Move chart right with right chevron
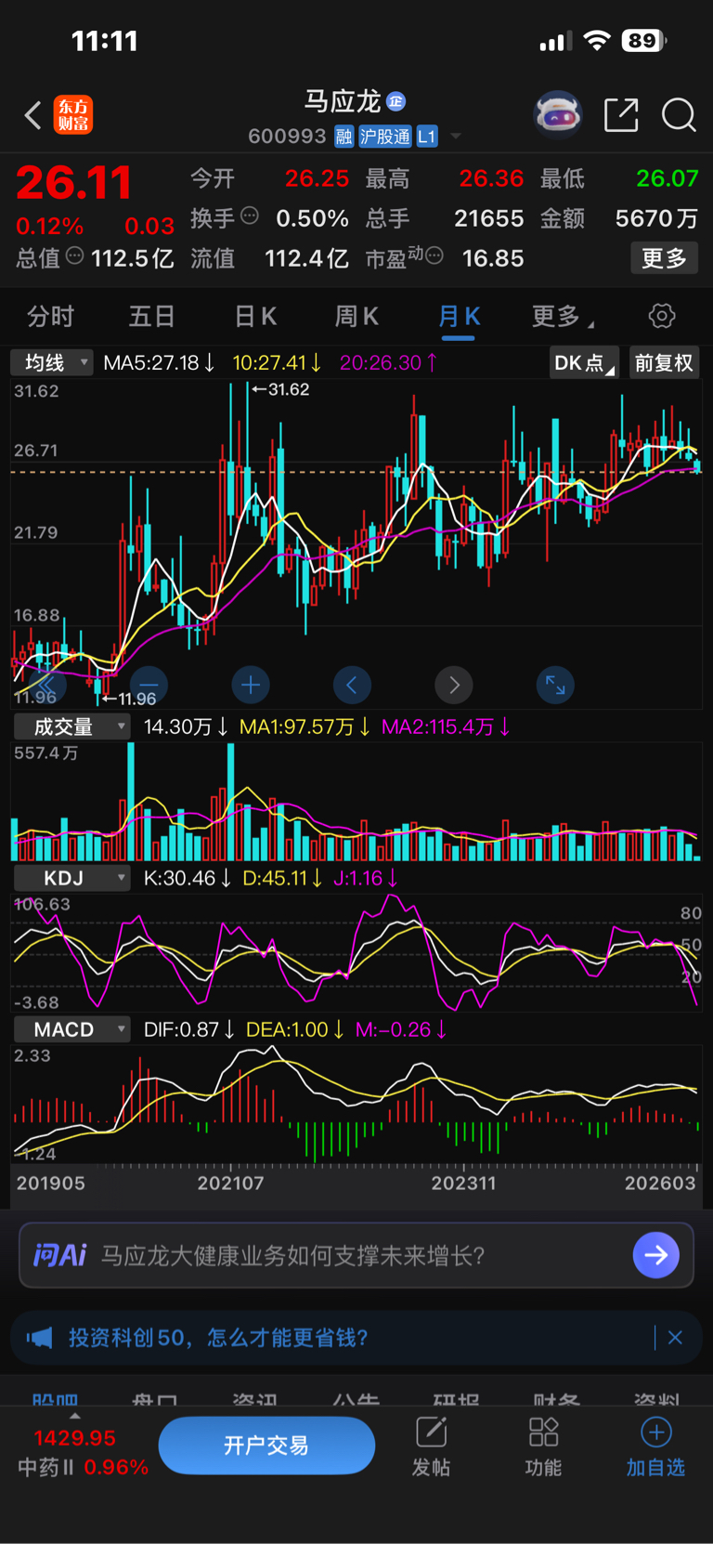Viewport: 713px width, 1544px height. [454, 686]
